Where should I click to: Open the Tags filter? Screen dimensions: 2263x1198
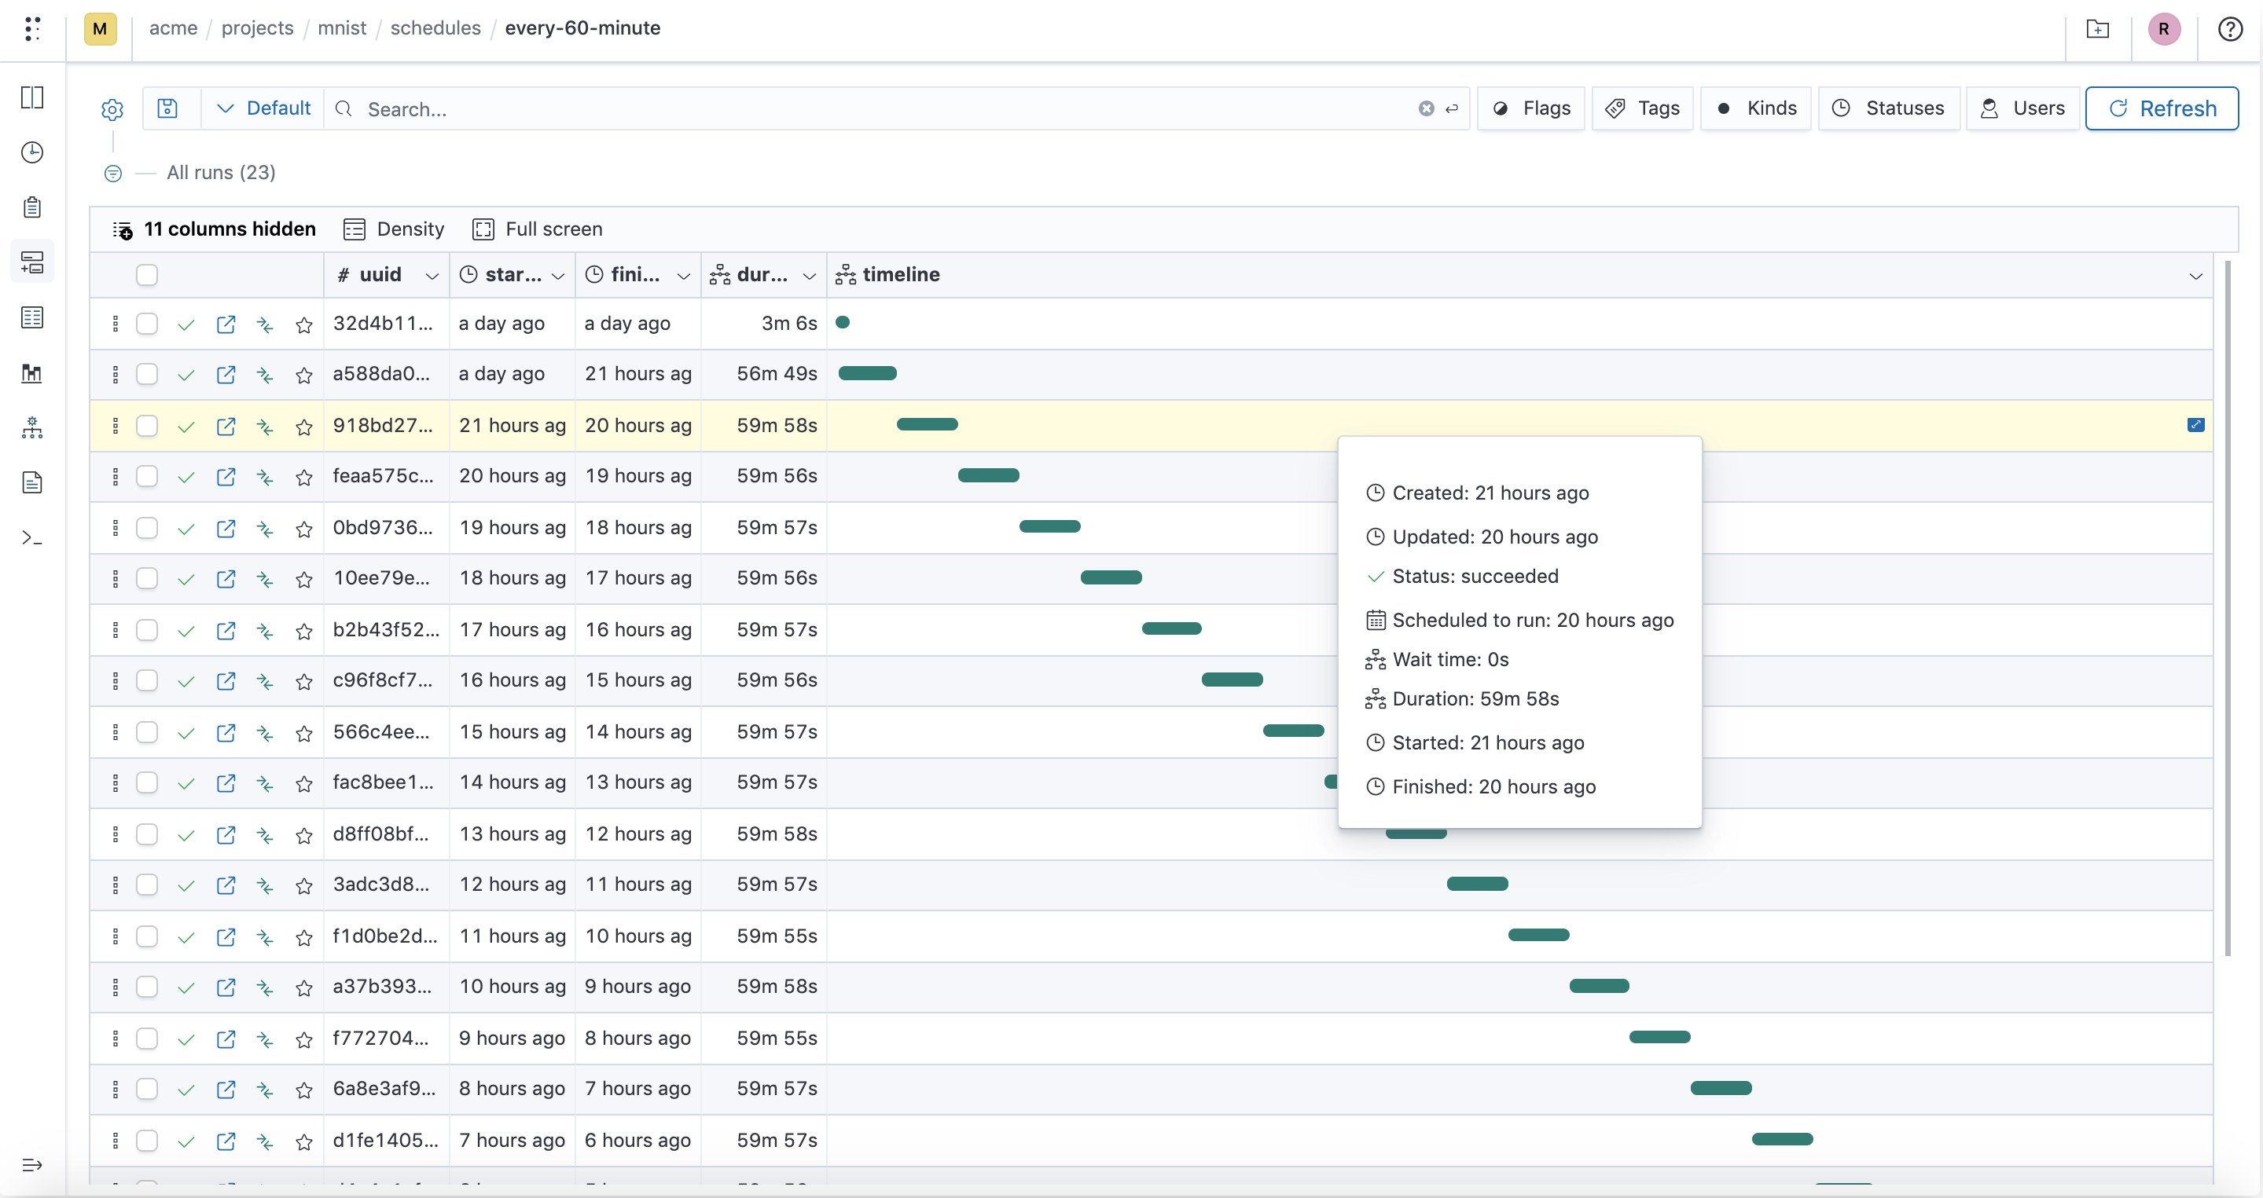tap(1642, 108)
